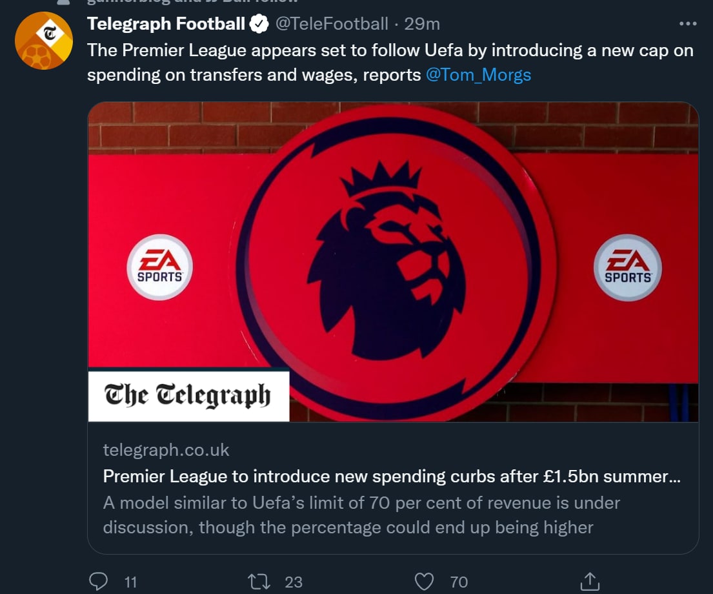Click the right EA Sports logo in image
Viewport: 713px width, 594px height.
627,267
